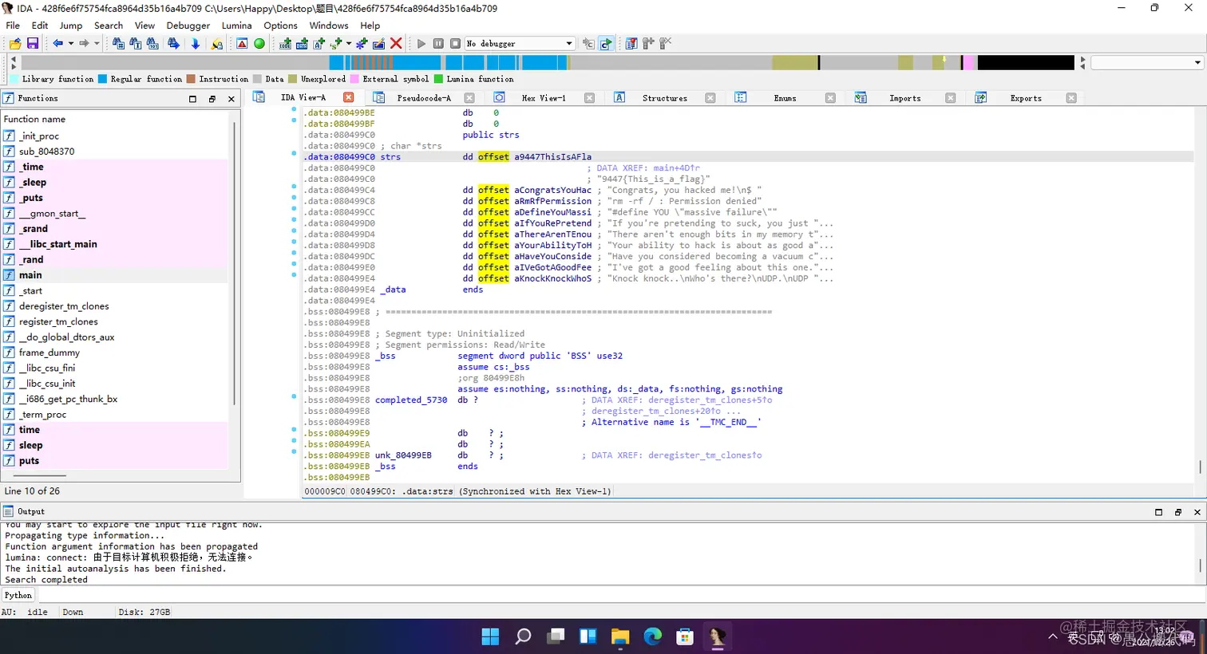Click the red X delete icon in toolbar

[396, 44]
